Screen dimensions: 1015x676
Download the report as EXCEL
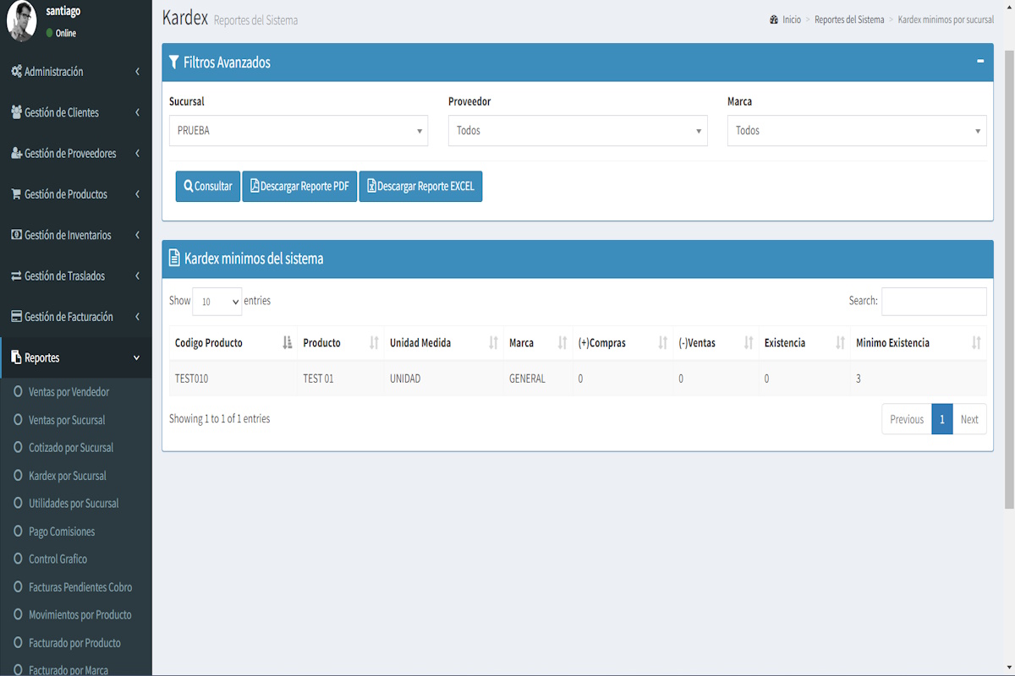(420, 187)
